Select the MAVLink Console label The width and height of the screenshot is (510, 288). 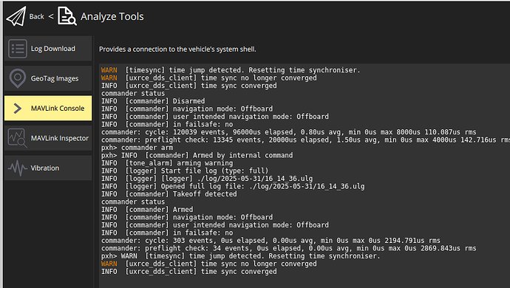click(x=58, y=109)
